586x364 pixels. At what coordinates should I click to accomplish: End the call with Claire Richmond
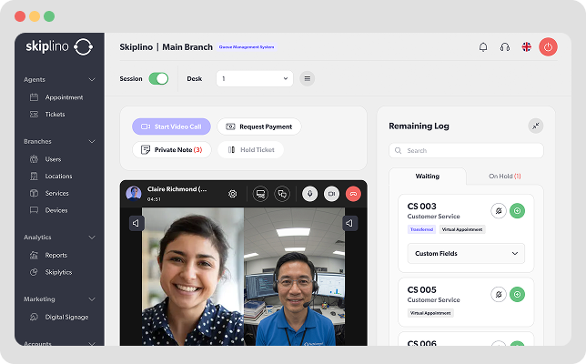click(353, 194)
